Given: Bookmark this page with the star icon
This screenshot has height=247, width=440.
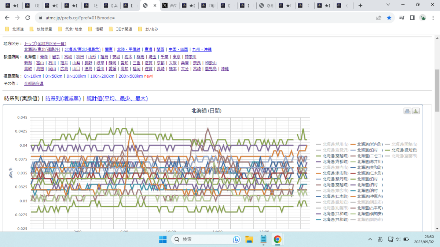Looking at the screenshot, I should [389, 18].
